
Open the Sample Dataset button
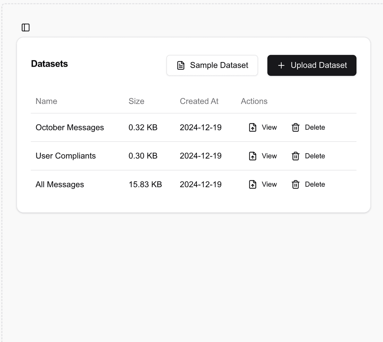[212, 66]
